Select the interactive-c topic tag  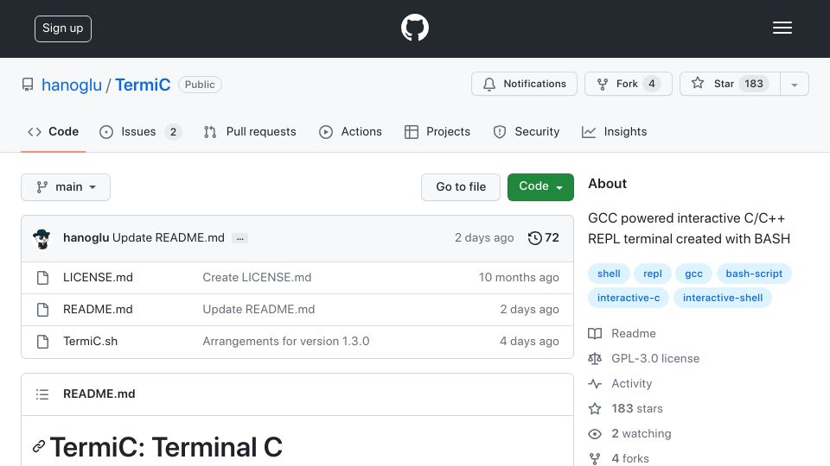coord(629,298)
